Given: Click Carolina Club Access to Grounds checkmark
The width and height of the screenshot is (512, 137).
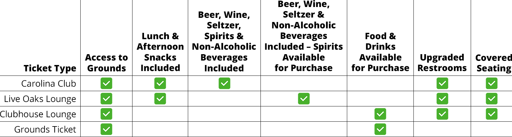Looking at the screenshot, I should pyautogui.click(x=106, y=83).
